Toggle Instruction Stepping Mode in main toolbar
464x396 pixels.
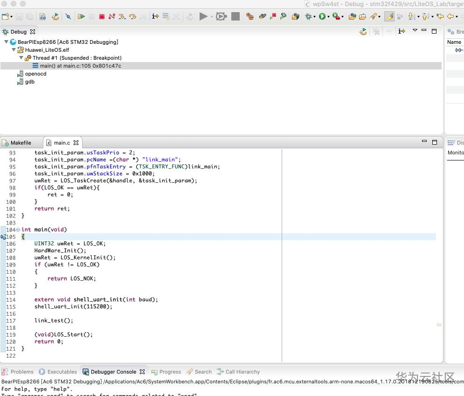155,17
